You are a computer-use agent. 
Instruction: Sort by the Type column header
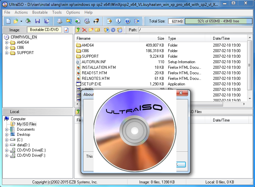186,38
